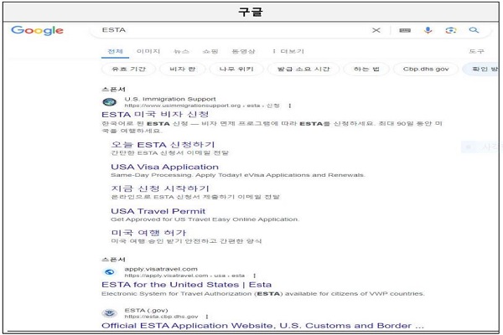Click the Google logo

[37, 30]
